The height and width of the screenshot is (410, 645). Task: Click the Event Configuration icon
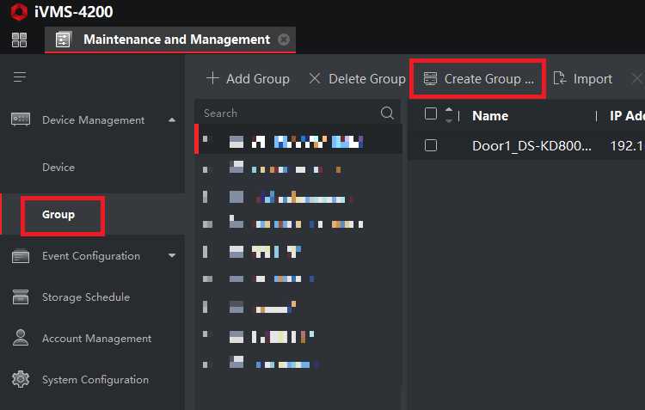click(21, 256)
